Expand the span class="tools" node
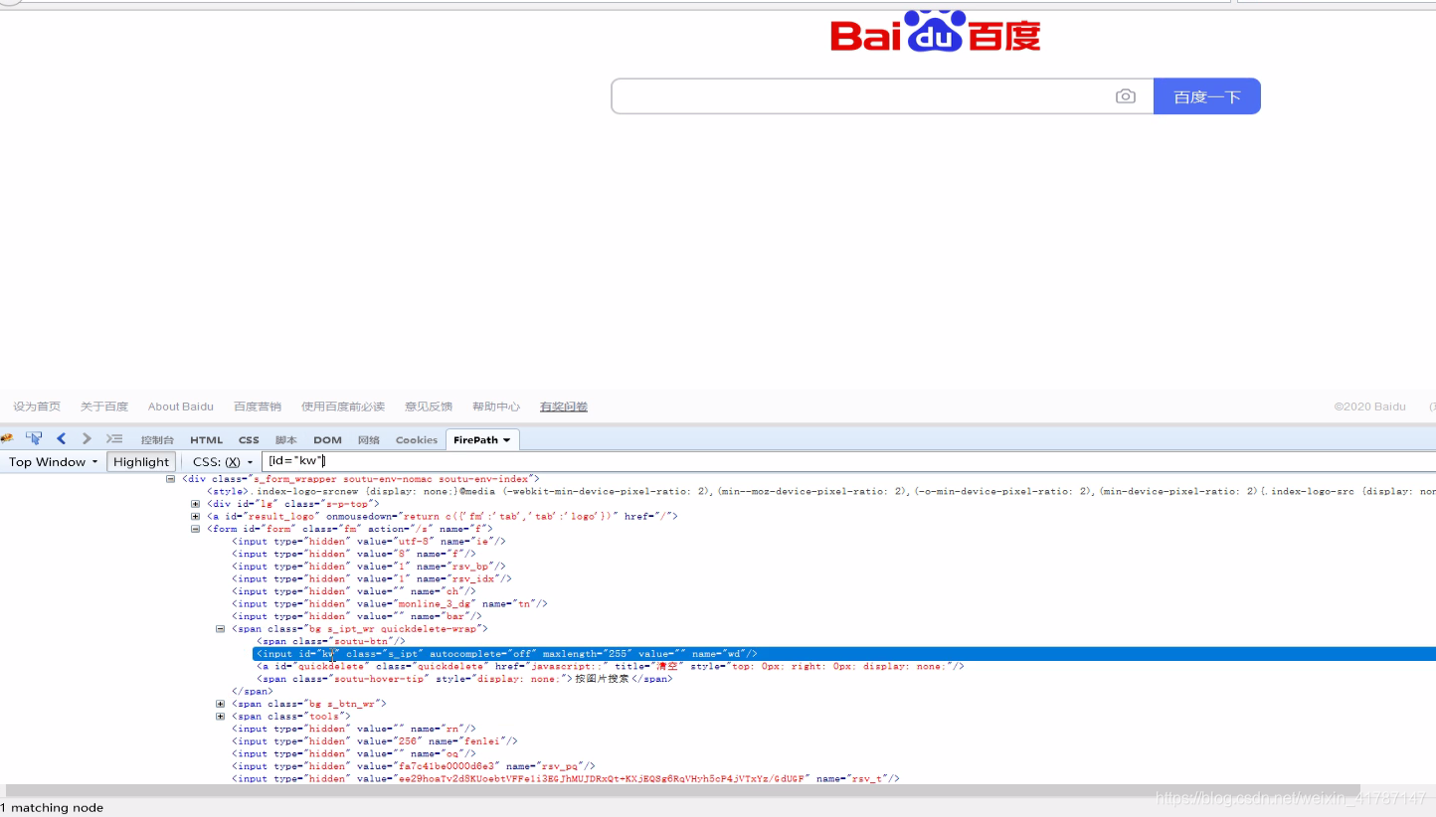 tap(221, 717)
